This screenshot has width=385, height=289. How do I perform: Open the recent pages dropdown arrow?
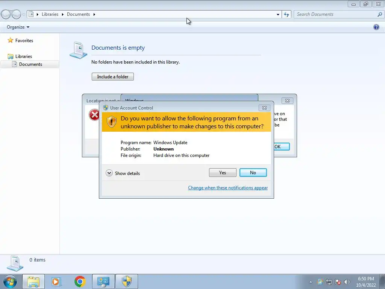tap(24, 15)
